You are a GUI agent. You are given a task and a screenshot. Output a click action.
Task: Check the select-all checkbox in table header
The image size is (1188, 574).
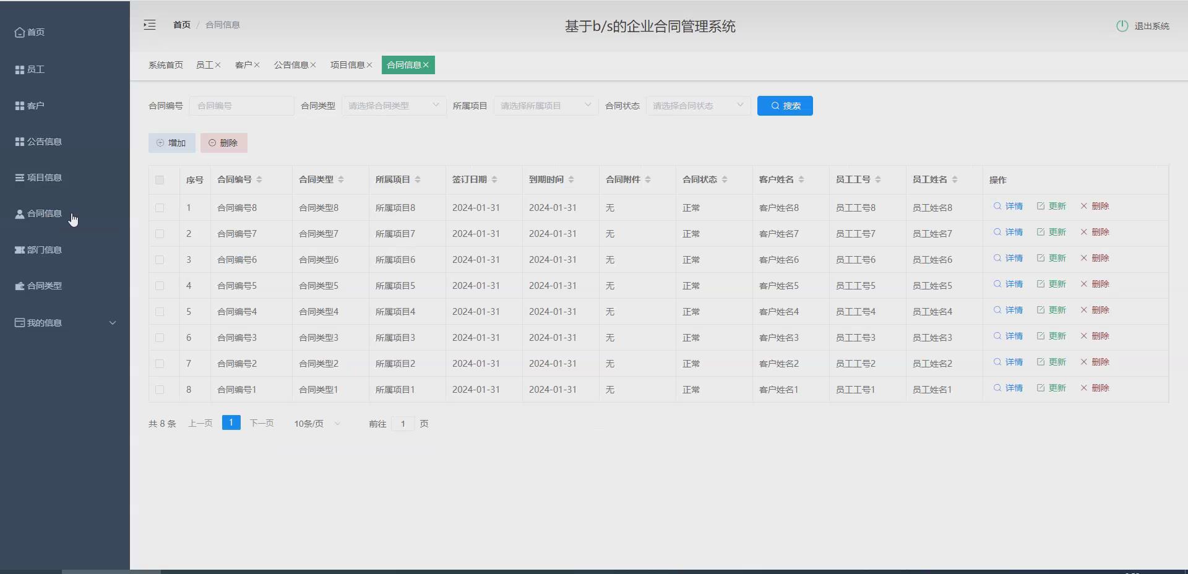pos(160,180)
